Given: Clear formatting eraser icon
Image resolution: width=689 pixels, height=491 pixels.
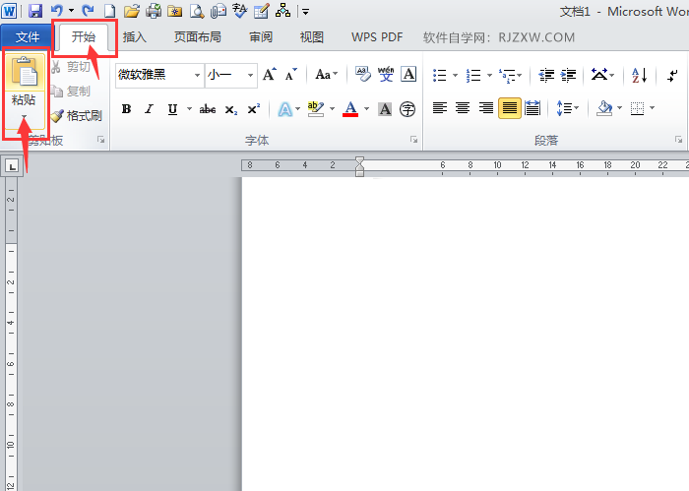Looking at the screenshot, I should [363, 74].
